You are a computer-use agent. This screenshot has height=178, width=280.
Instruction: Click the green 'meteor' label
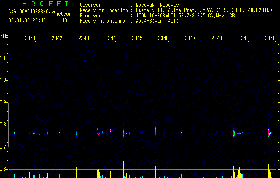[63, 14]
